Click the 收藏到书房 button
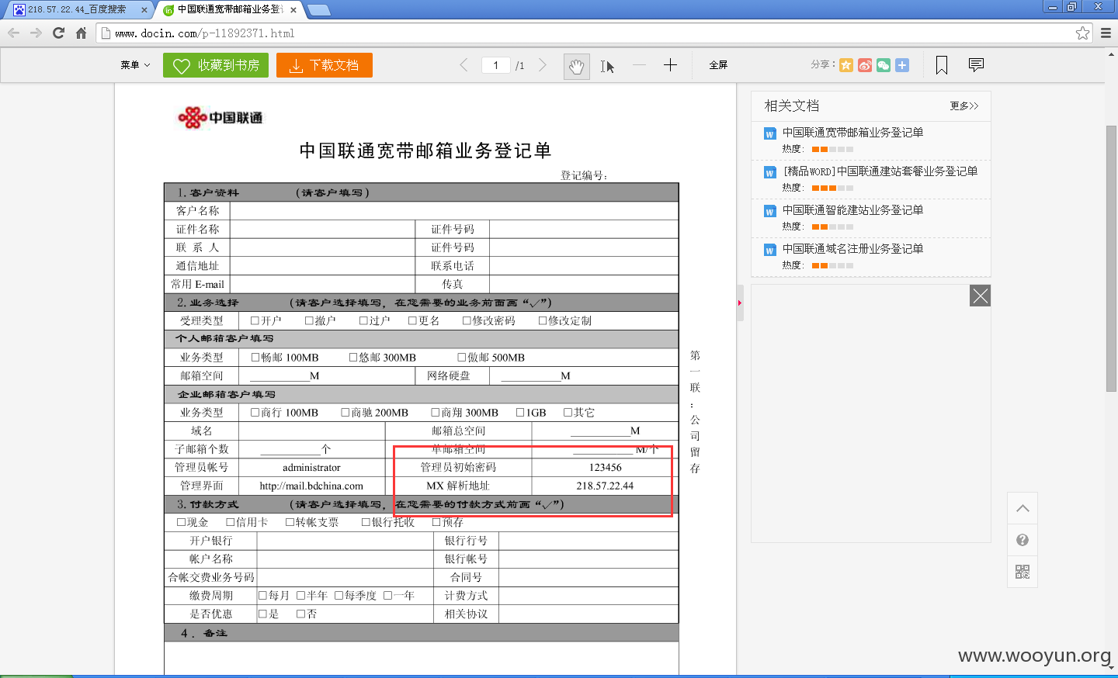This screenshot has width=1118, height=678. (x=216, y=65)
